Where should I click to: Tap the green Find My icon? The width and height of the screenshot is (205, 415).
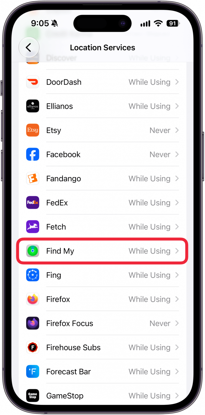33,251
